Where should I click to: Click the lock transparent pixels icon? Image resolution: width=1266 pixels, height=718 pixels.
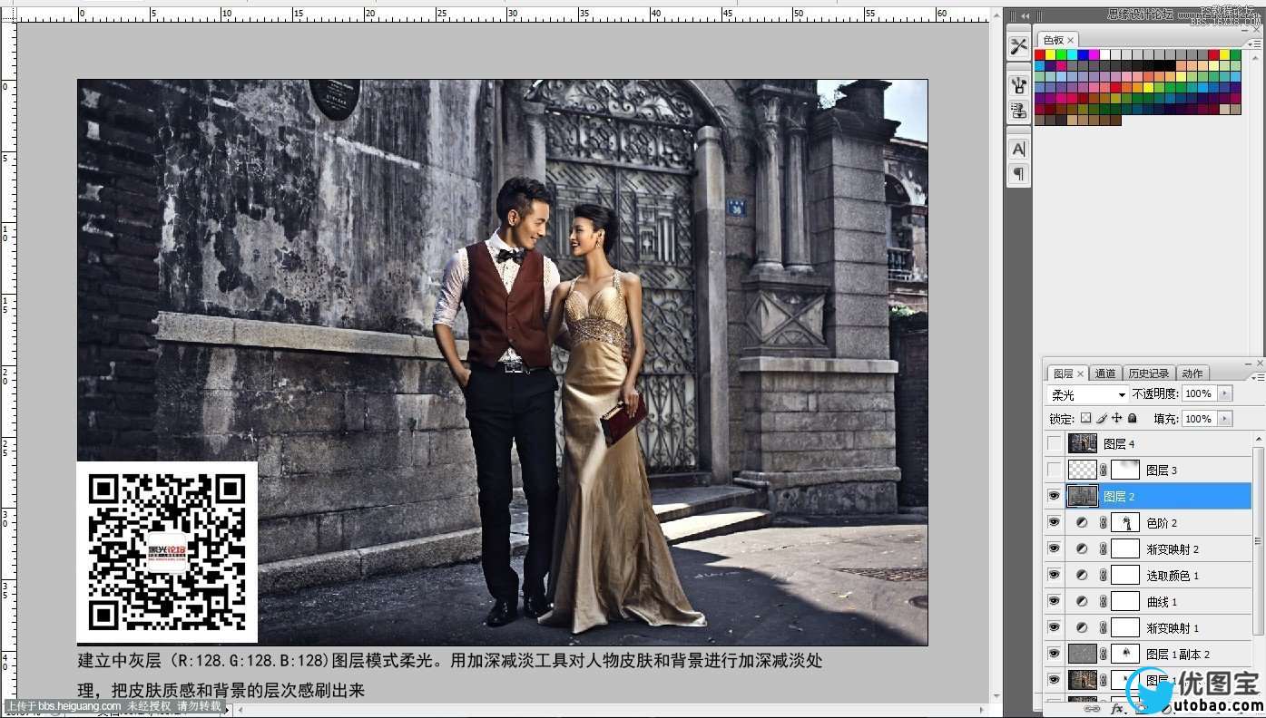coord(1085,419)
